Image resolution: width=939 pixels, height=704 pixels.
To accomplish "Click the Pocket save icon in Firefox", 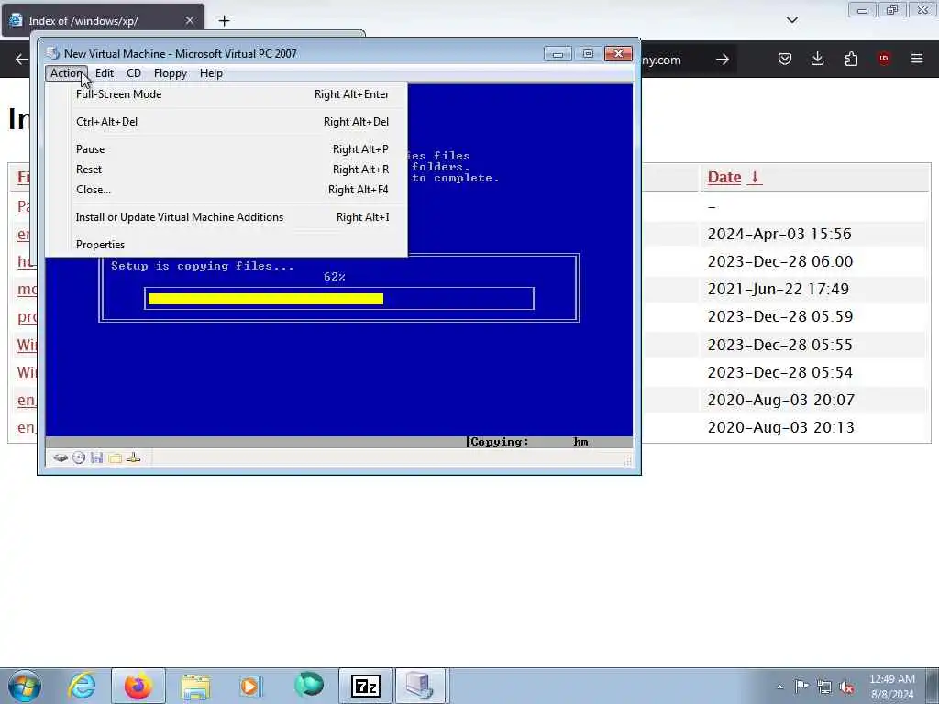I will click(x=785, y=59).
